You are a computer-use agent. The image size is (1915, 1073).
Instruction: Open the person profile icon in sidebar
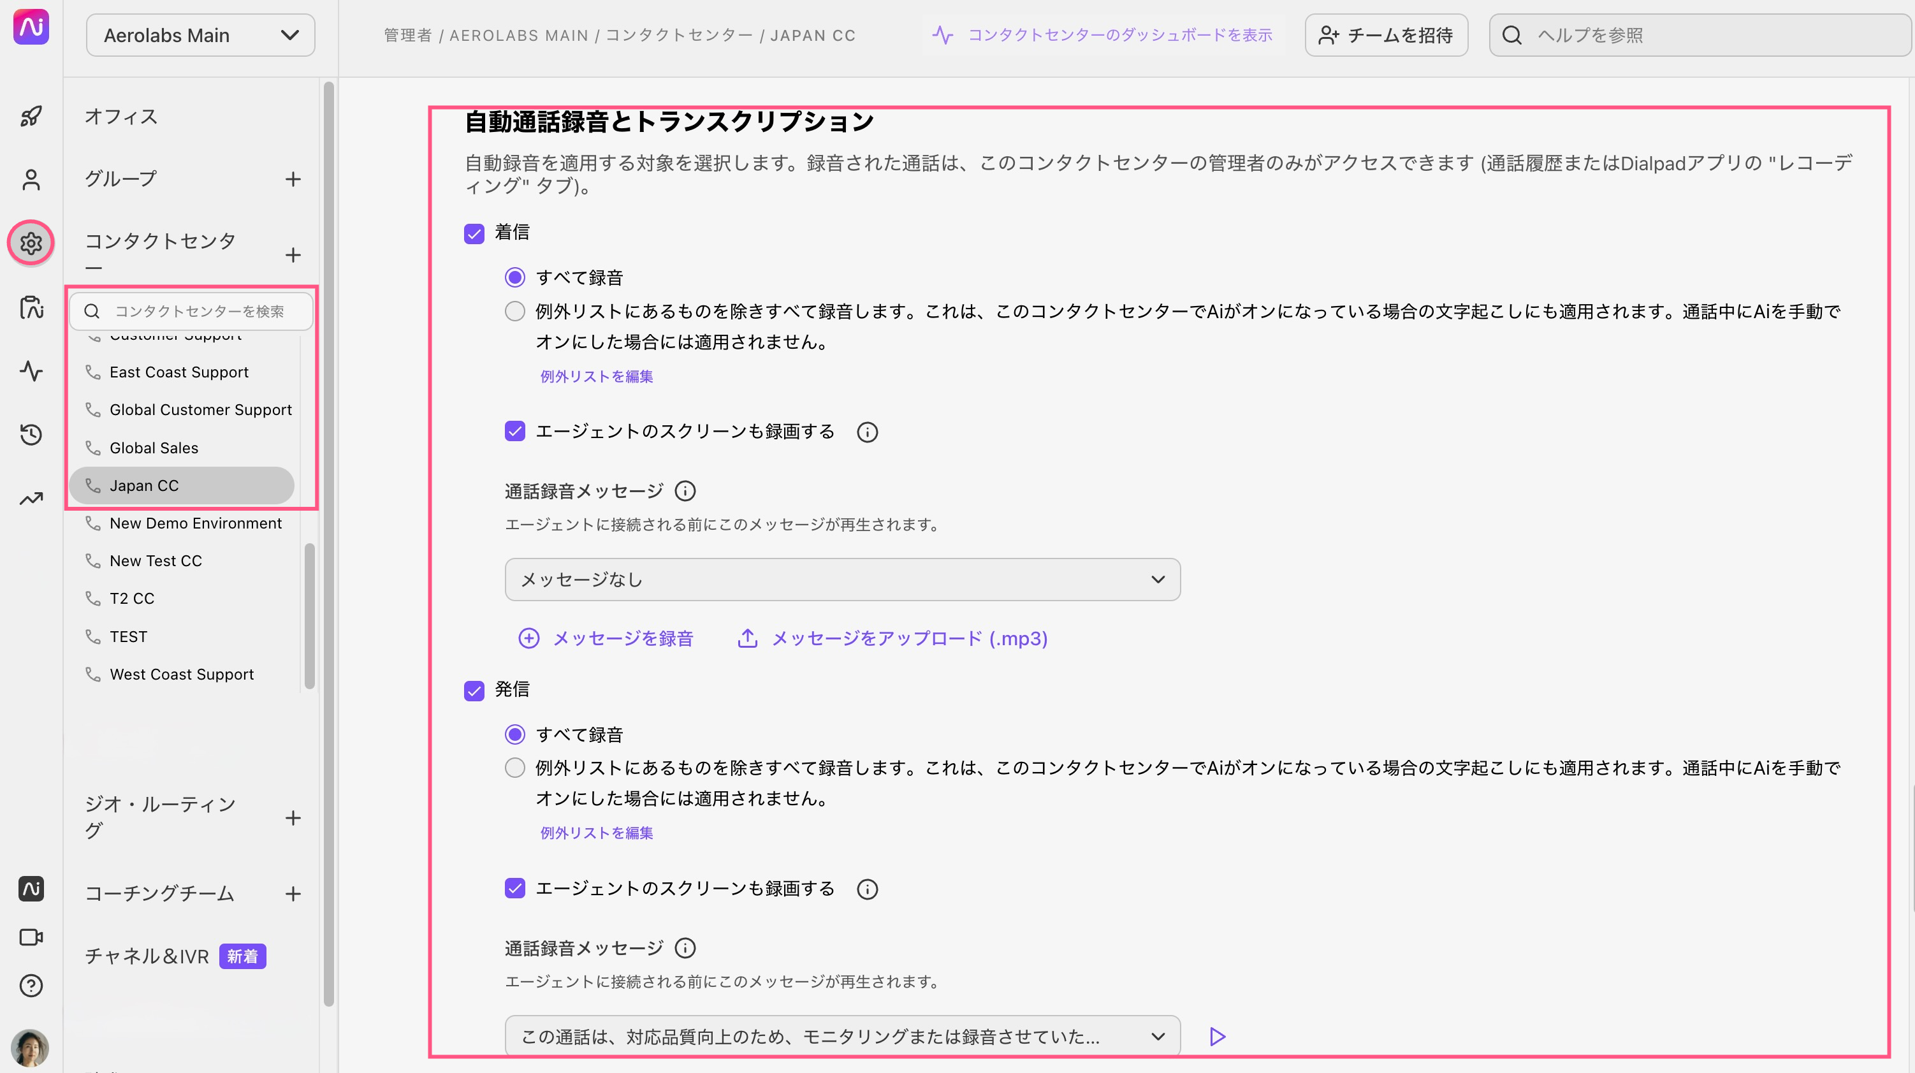(31, 179)
